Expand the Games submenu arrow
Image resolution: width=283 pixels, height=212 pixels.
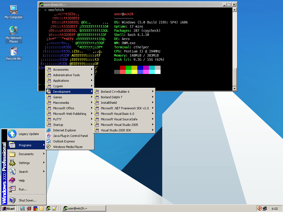(x=92, y=97)
